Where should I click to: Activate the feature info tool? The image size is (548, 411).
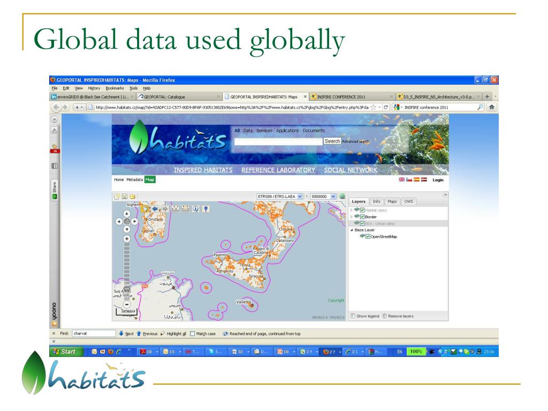pyautogui.click(x=196, y=209)
